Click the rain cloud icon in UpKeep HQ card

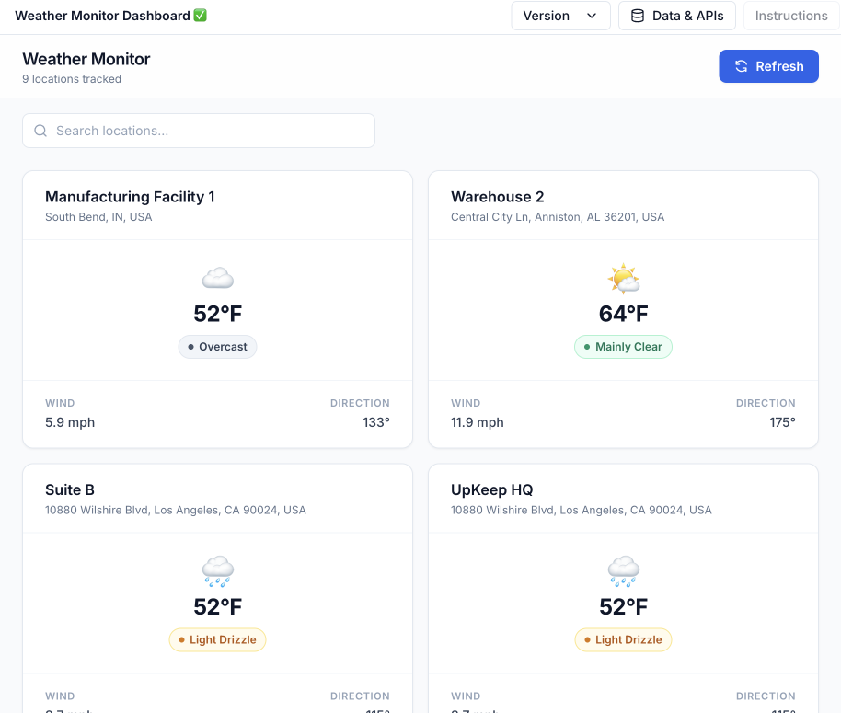click(624, 571)
